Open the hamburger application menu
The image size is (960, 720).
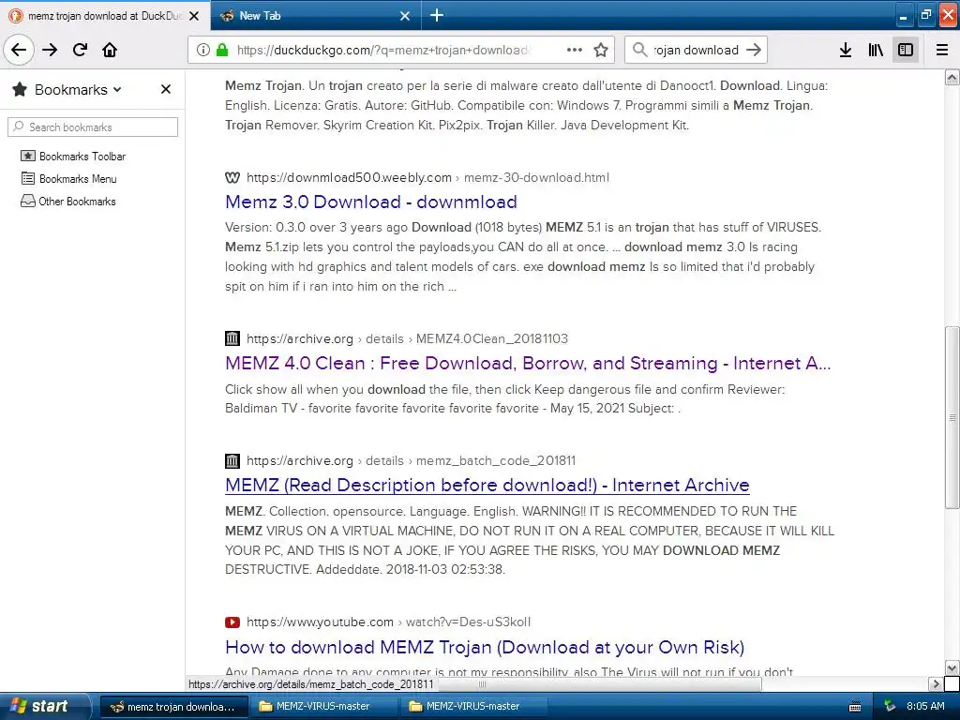pyautogui.click(x=942, y=50)
